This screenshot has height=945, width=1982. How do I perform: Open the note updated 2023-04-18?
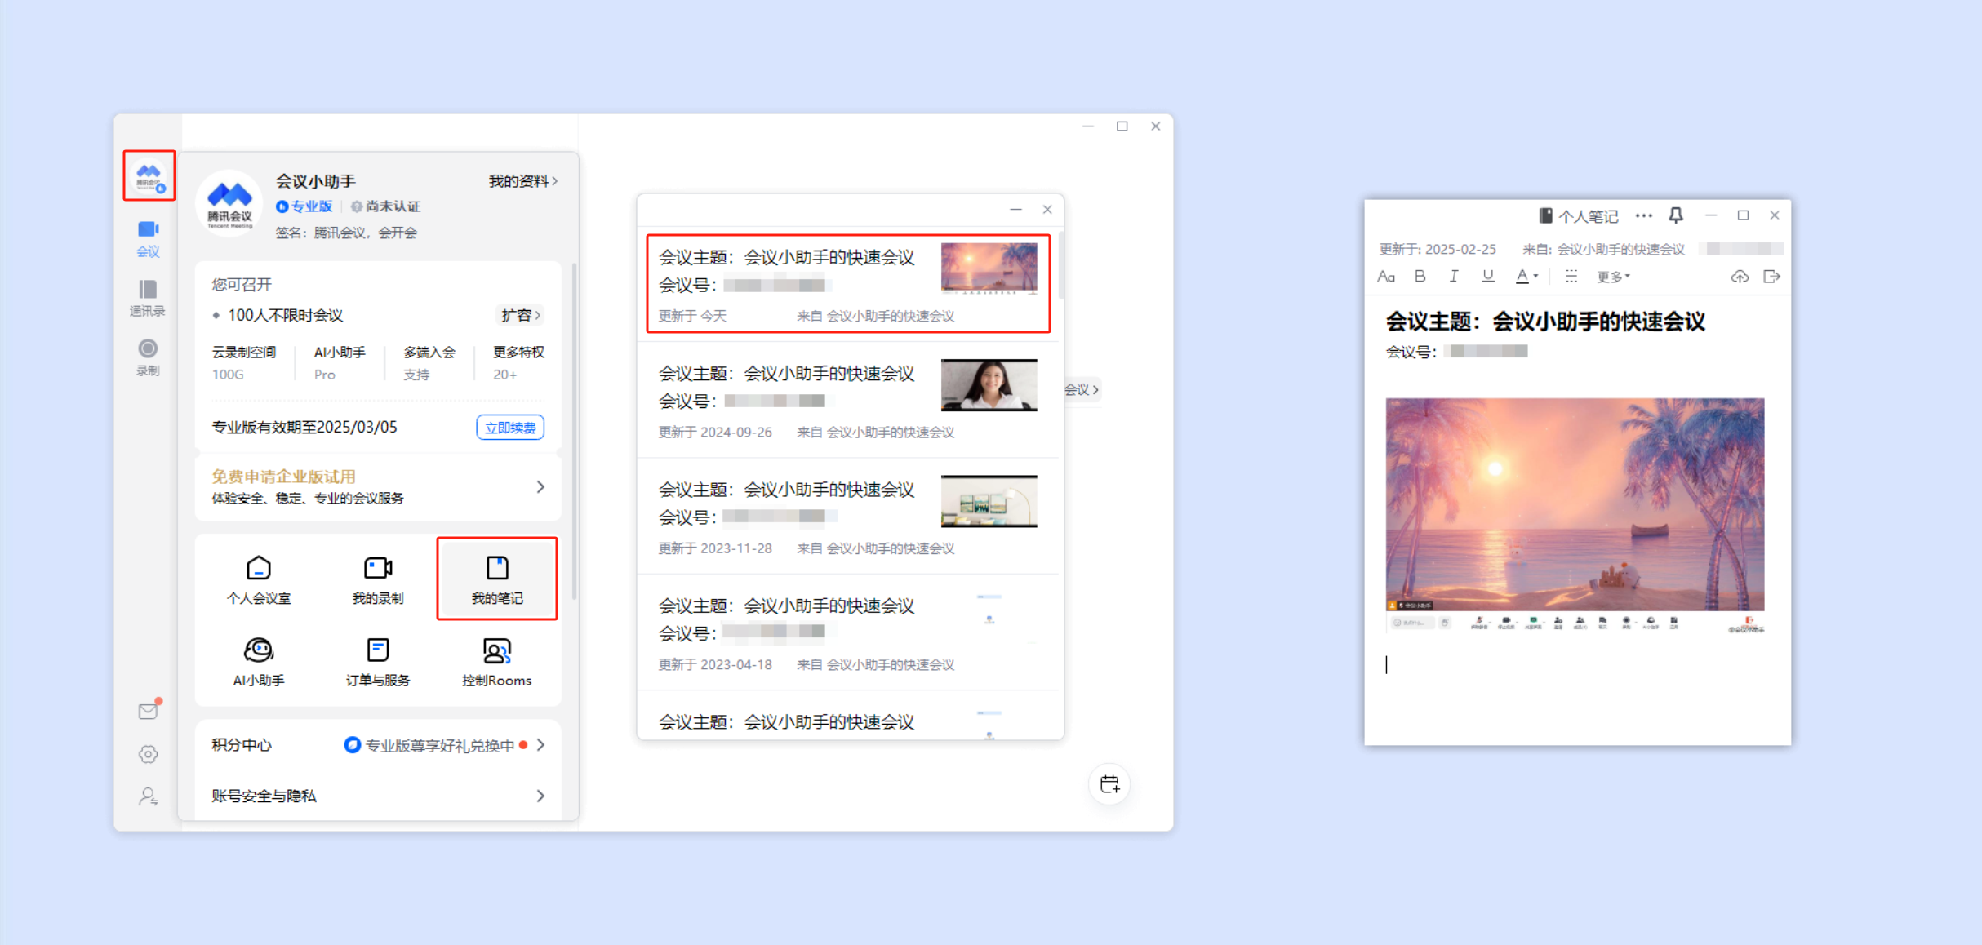point(848,632)
